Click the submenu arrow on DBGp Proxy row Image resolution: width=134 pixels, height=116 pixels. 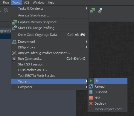87,47
